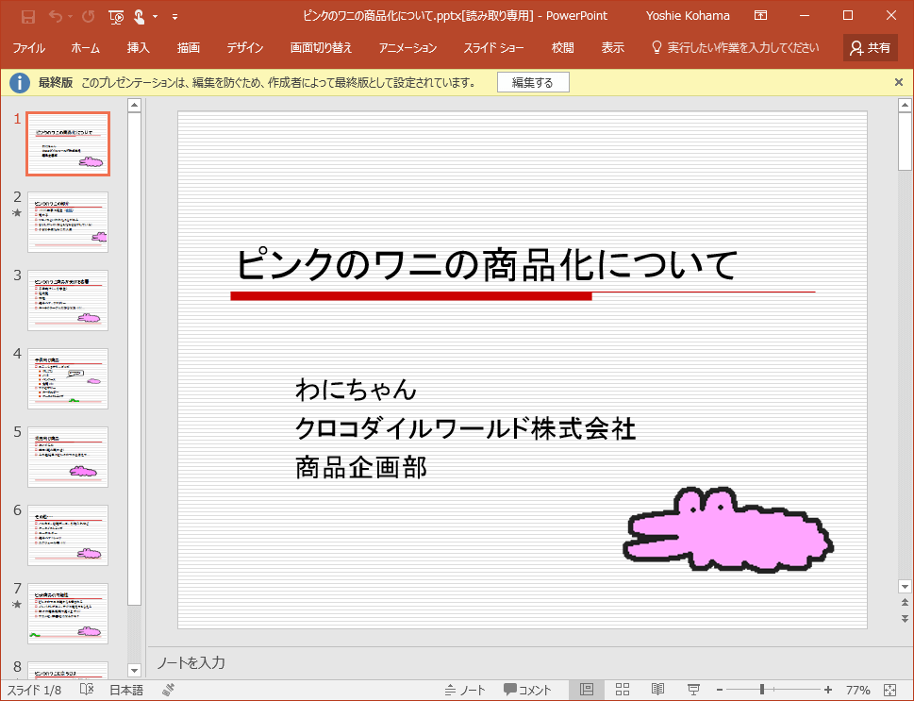Click the zoom slider handle
The height and width of the screenshot is (701, 914).
point(761,691)
